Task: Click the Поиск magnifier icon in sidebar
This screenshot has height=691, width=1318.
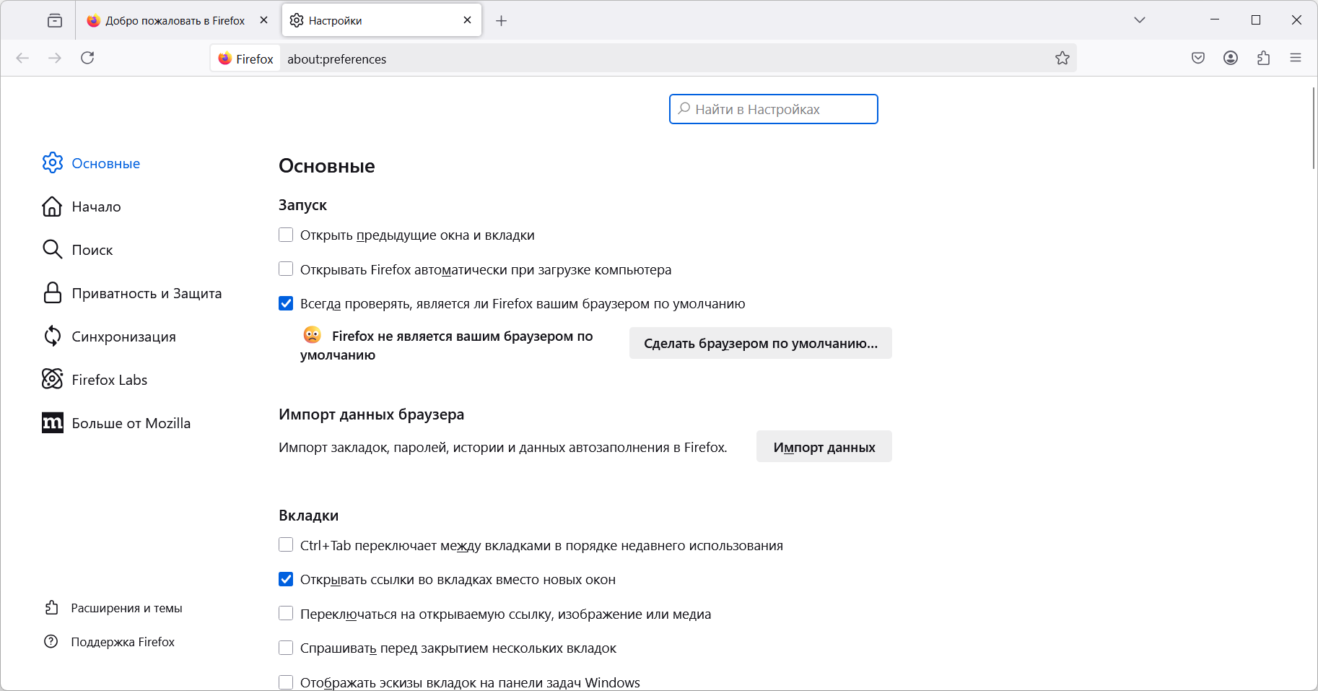Action: [x=53, y=250]
